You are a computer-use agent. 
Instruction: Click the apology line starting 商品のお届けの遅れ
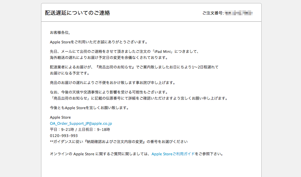(113, 83)
